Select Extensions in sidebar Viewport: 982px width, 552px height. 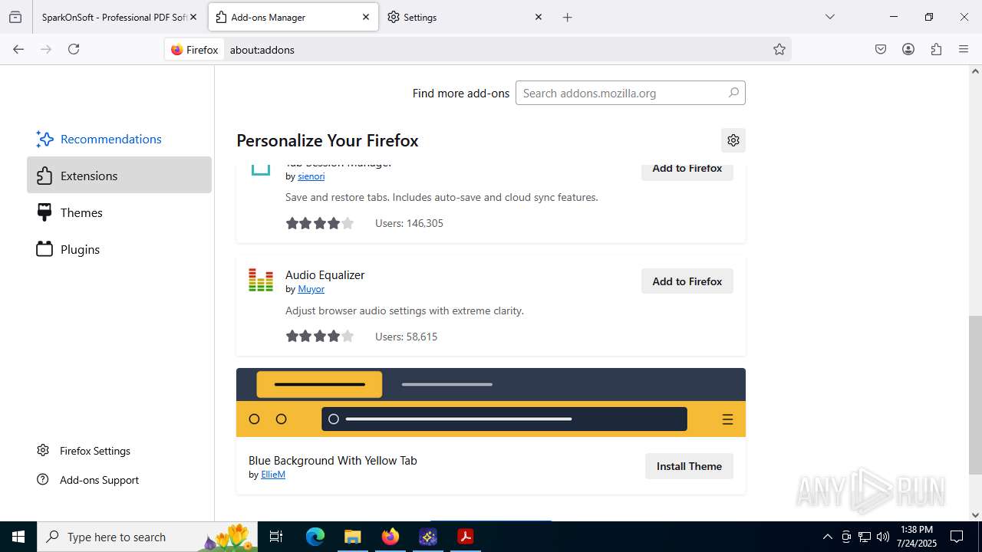click(119, 176)
